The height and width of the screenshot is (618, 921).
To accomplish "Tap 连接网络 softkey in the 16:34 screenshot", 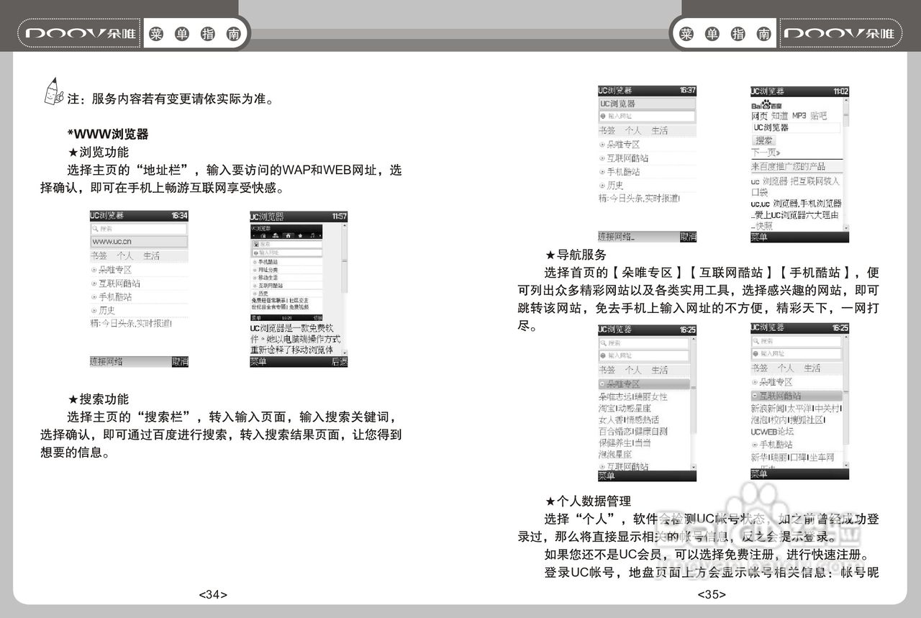I will pos(106,361).
